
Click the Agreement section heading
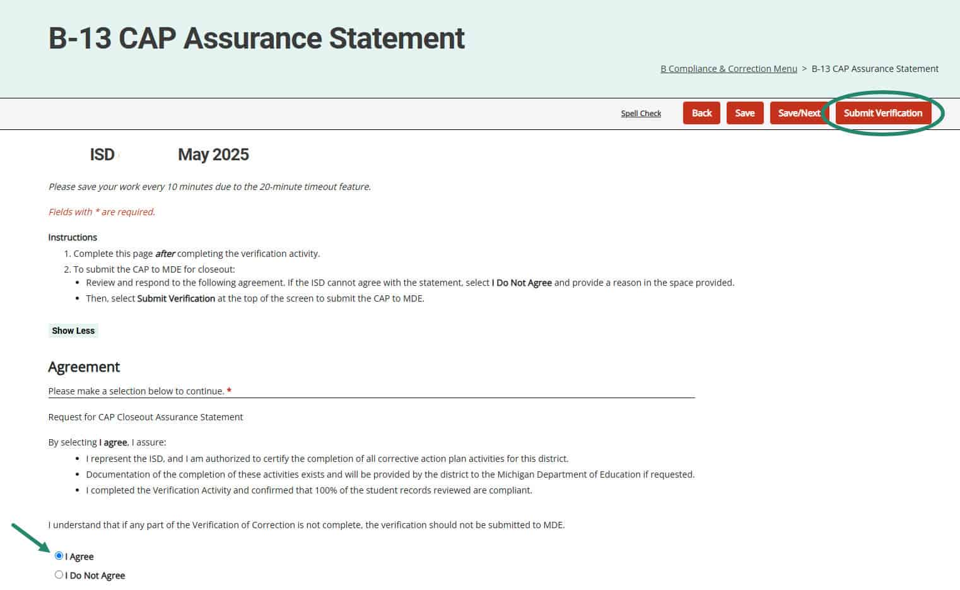click(x=84, y=367)
